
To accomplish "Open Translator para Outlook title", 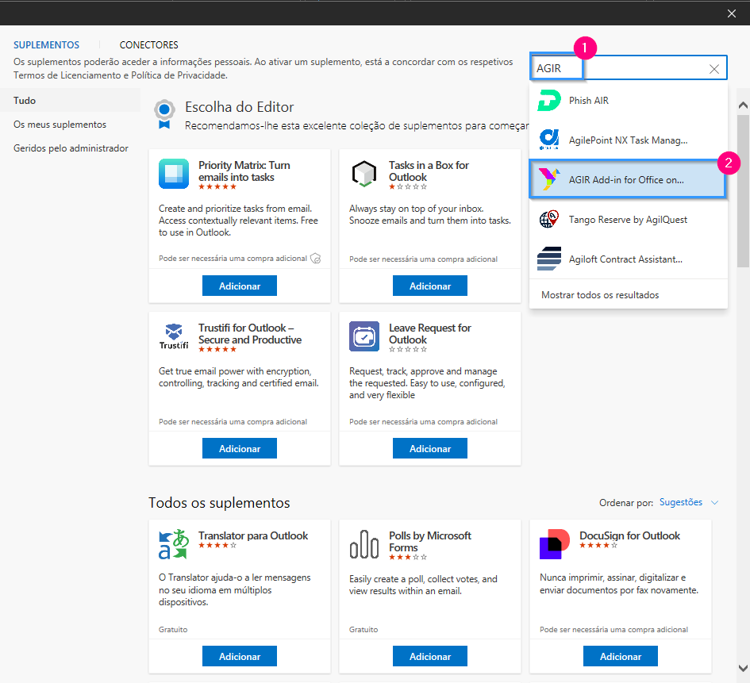I will [x=253, y=535].
